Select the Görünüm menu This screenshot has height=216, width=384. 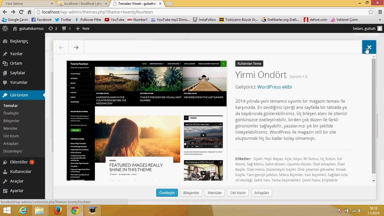[22, 95]
